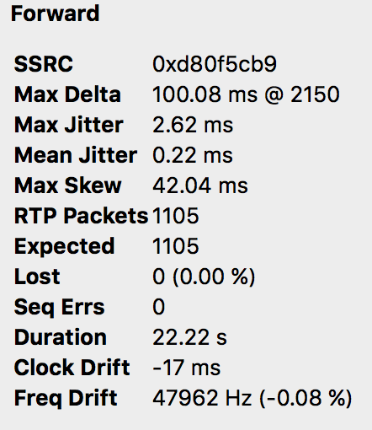
Task: Click the Max Jitter value 2.62 ms
Action: pos(193,125)
